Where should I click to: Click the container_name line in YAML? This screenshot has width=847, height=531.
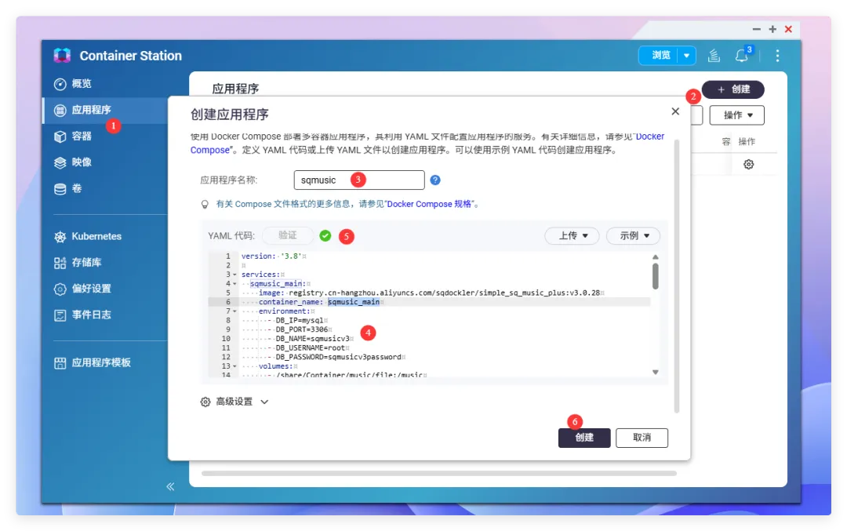[x=430, y=302]
